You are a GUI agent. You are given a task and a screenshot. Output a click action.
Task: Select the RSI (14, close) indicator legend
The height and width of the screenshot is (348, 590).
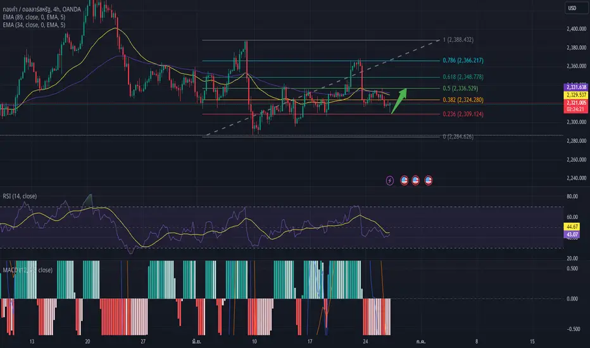[x=20, y=196]
